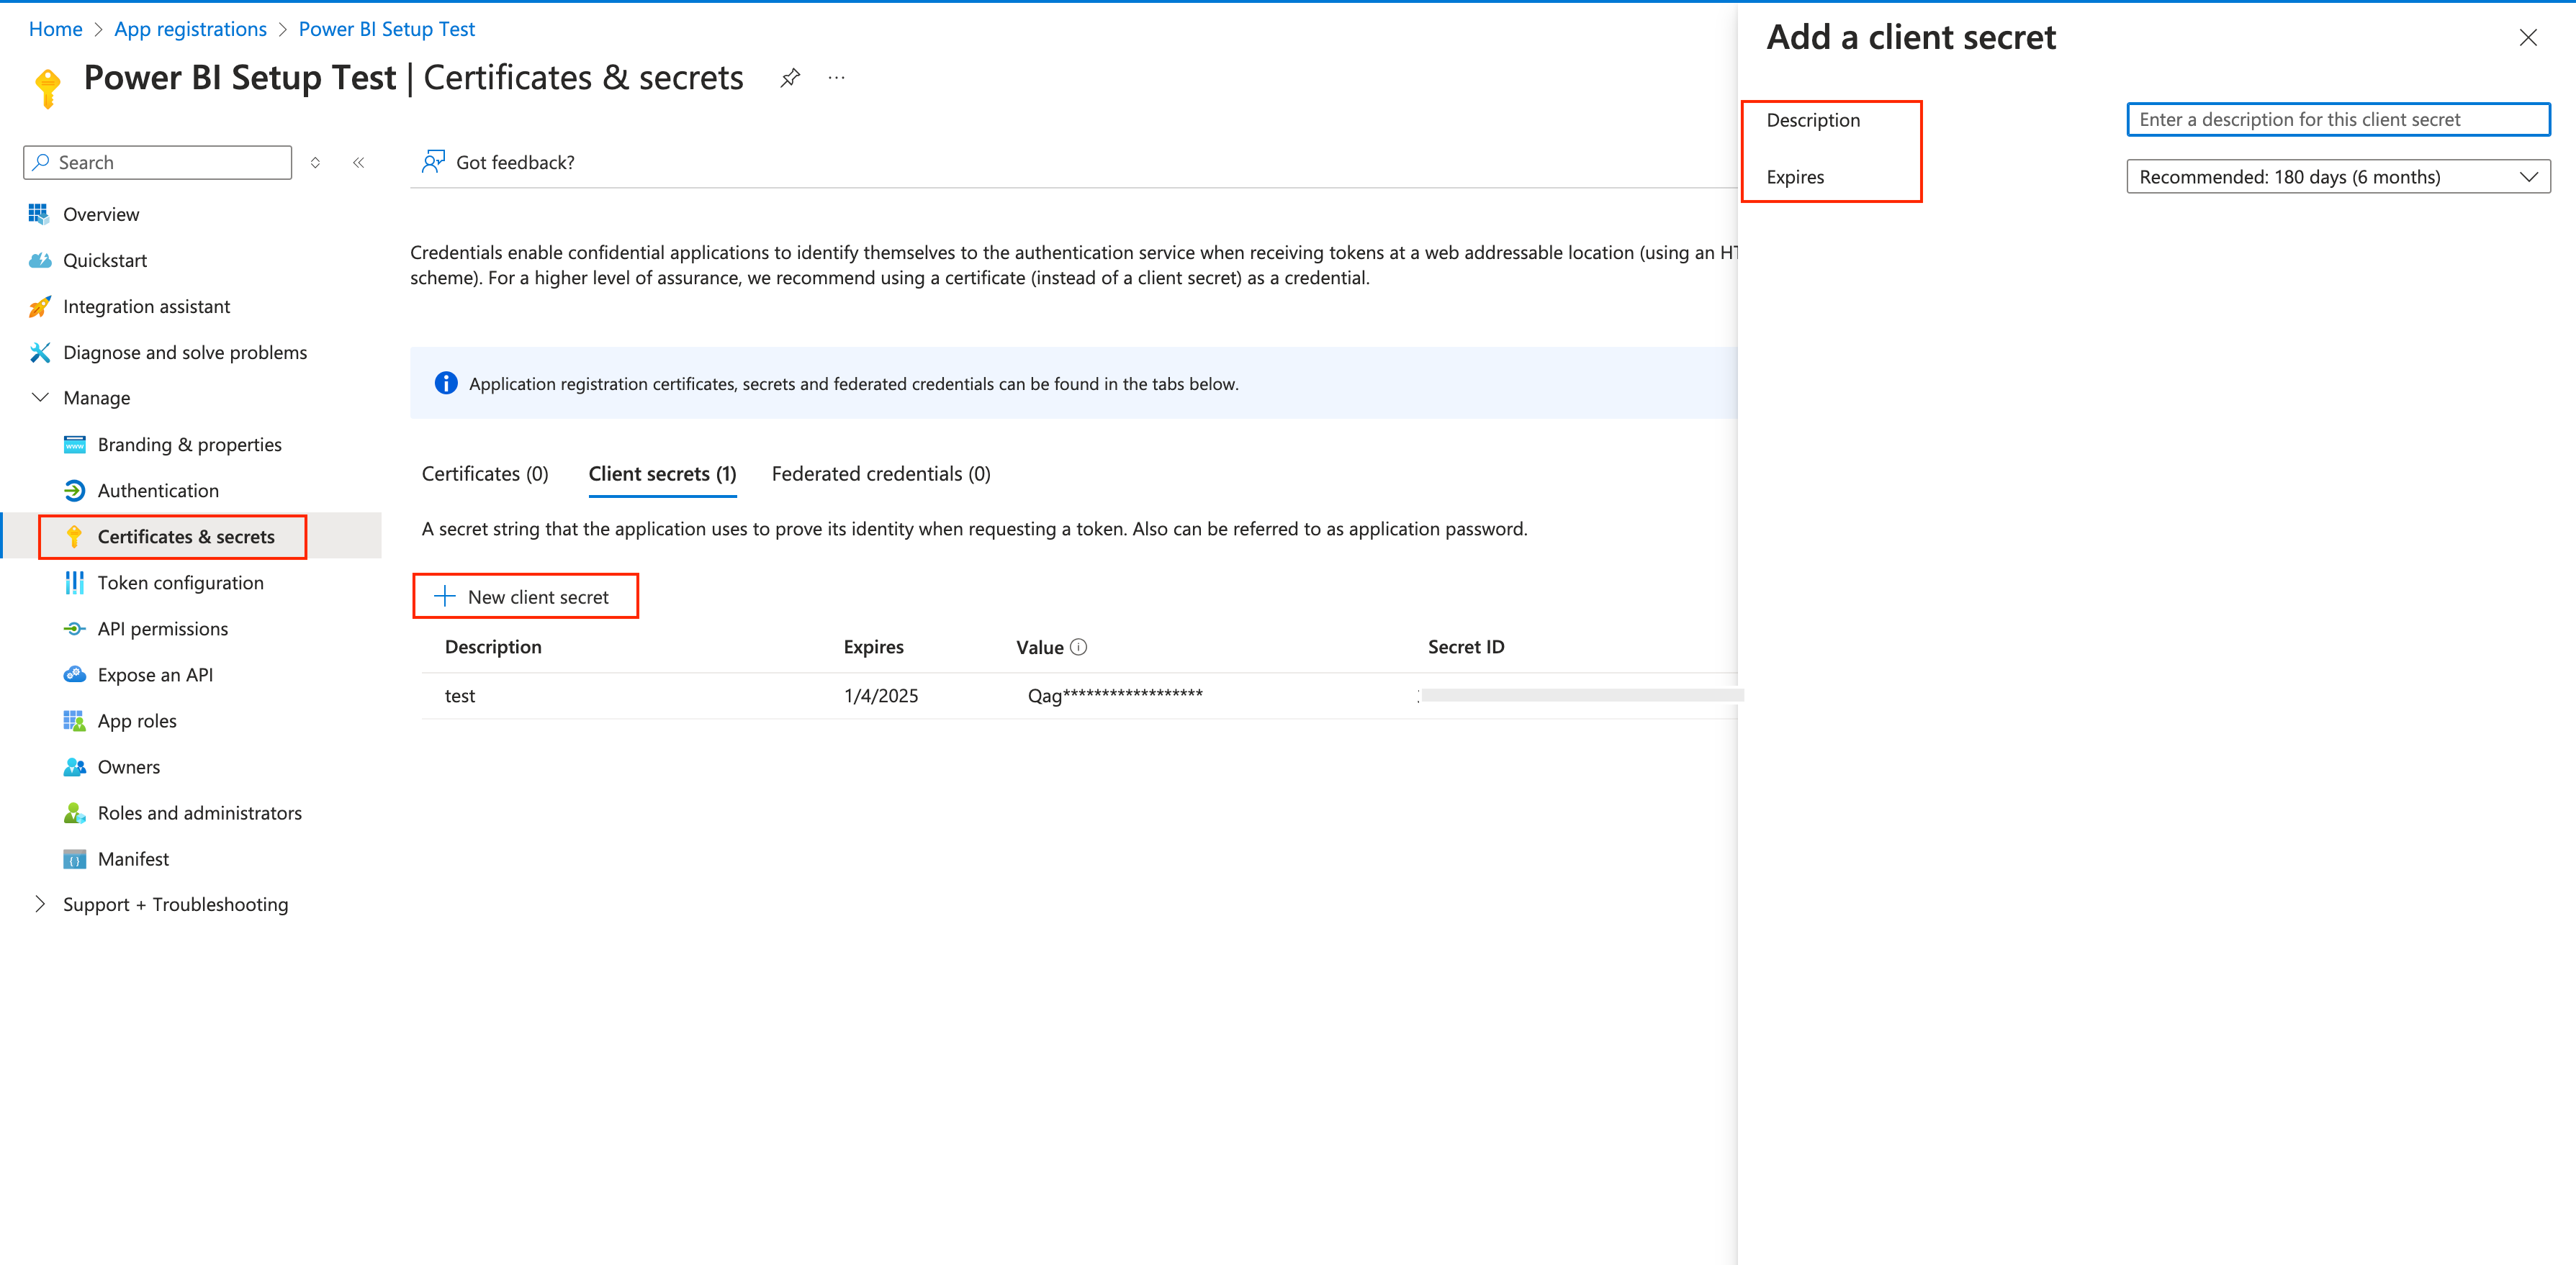Click the Token configuration bars icon
The image size is (2576, 1265).
(74, 583)
